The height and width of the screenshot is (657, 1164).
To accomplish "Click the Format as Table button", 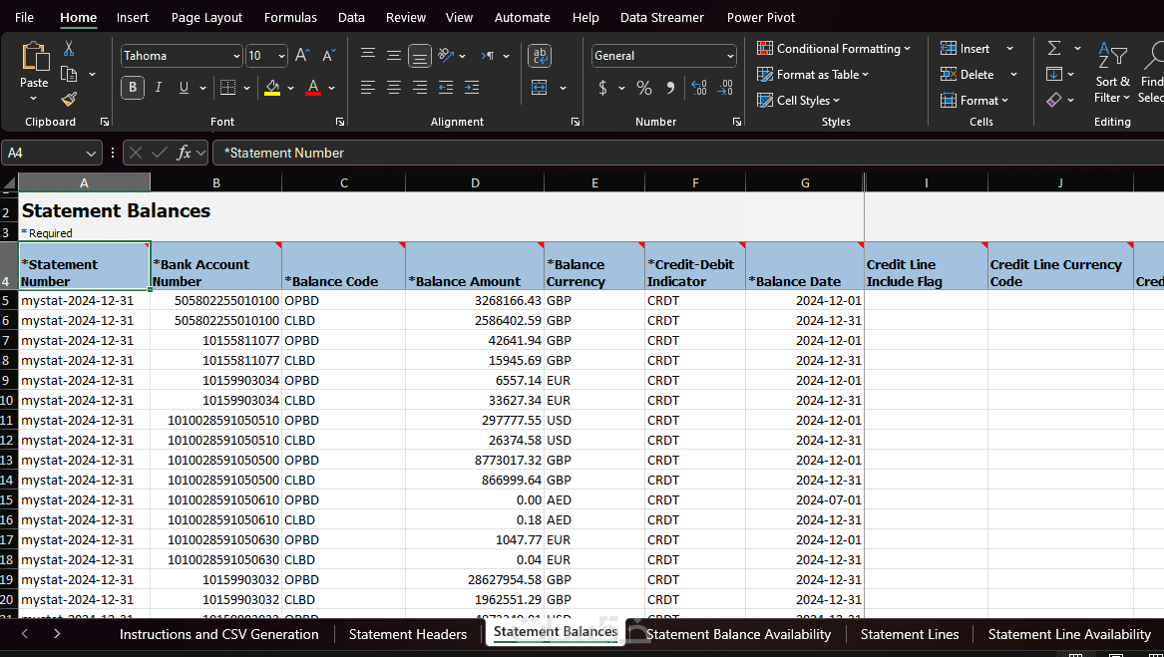I will tap(813, 74).
